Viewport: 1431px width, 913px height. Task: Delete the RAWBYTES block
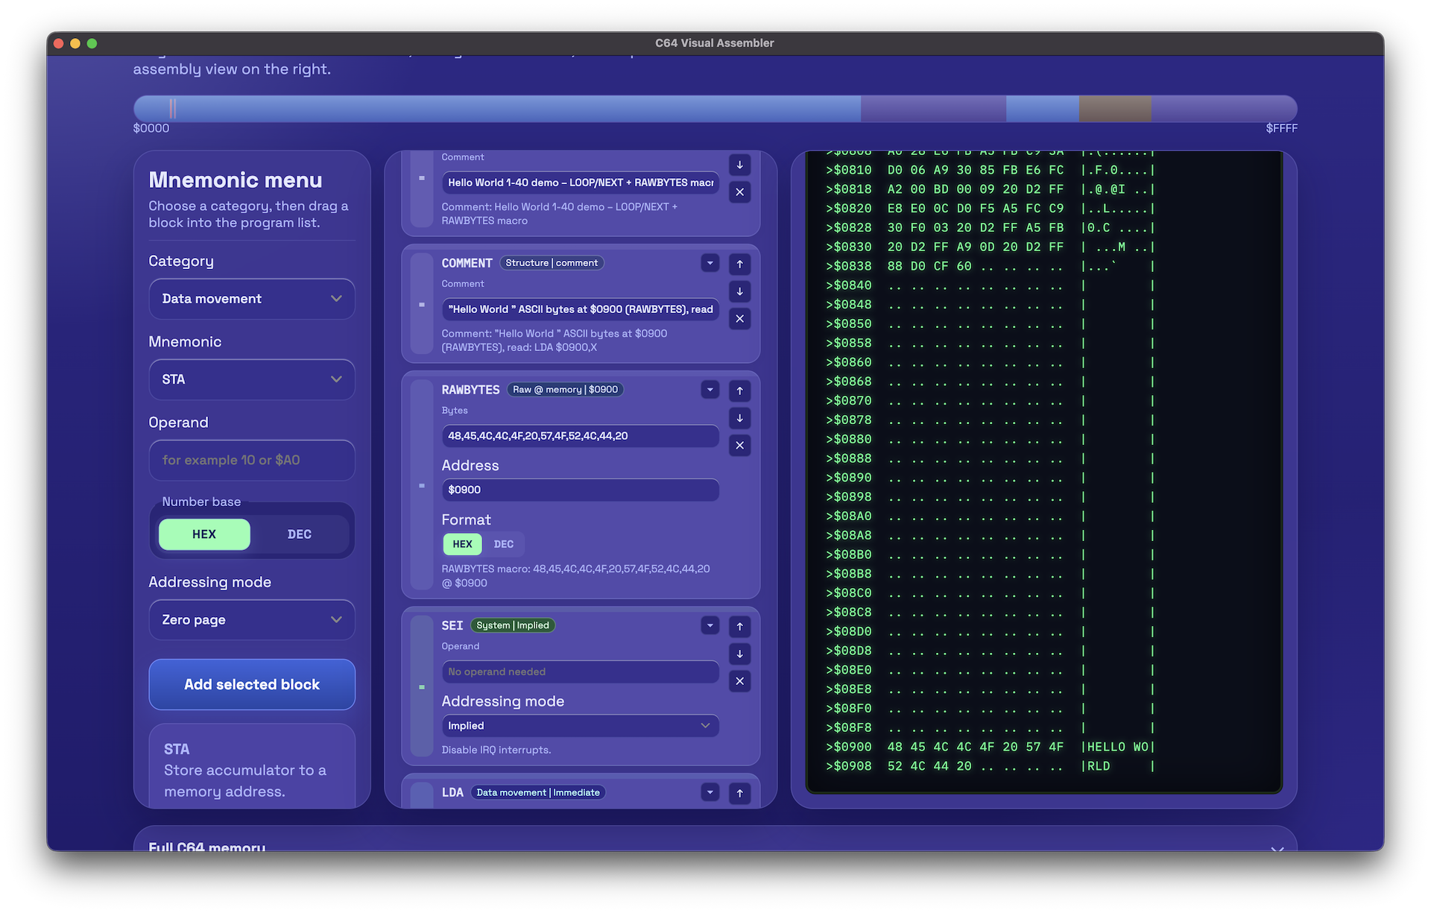click(x=739, y=446)
